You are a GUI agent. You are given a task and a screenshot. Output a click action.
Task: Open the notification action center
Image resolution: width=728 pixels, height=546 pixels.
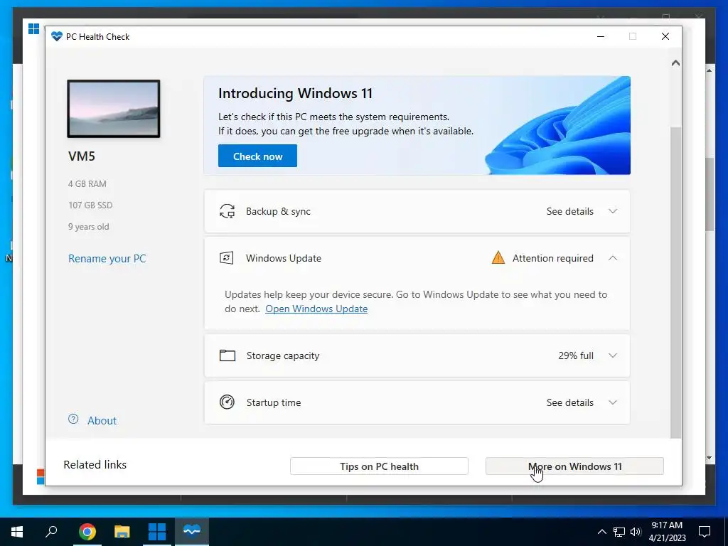click(705, 532)
